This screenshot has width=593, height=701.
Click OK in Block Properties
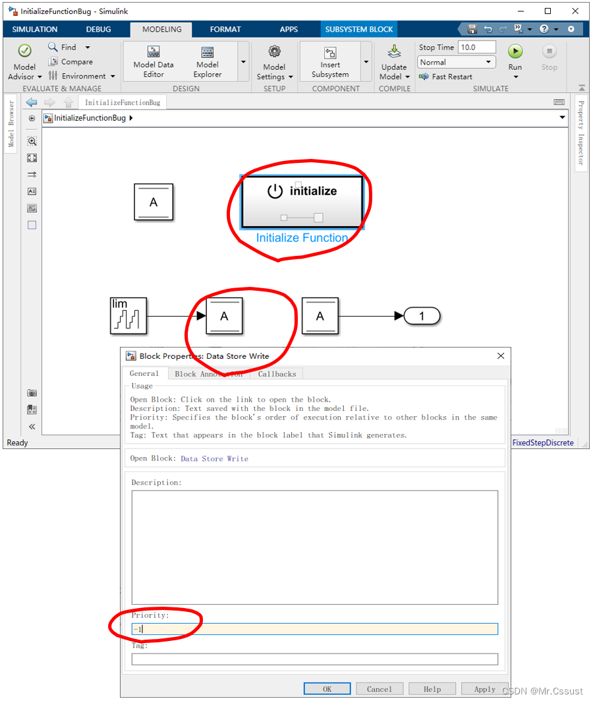tap(327, 689)
